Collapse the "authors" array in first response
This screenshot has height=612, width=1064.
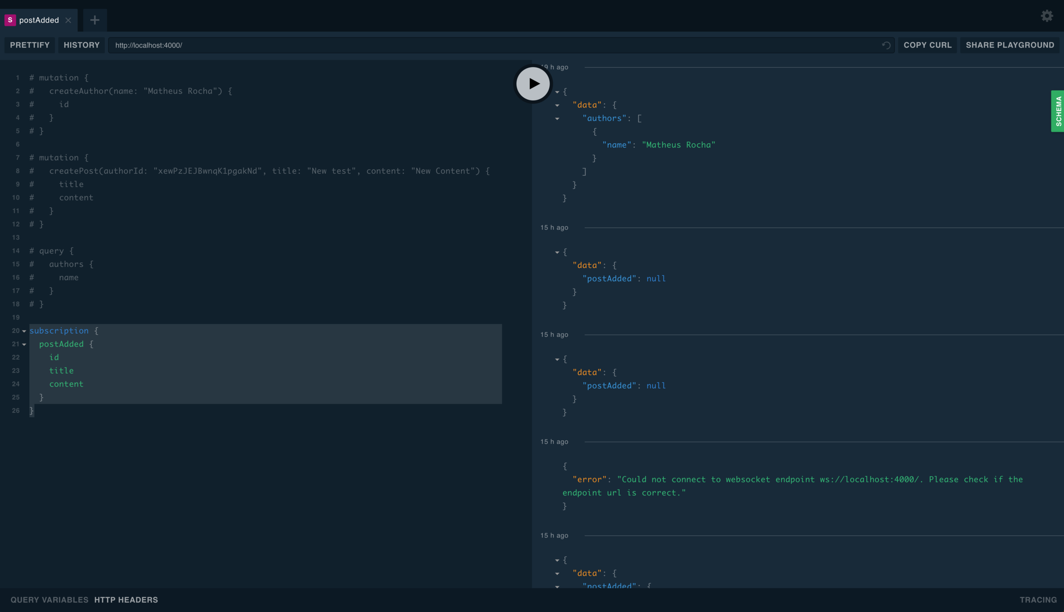click(x=557, y=119)
